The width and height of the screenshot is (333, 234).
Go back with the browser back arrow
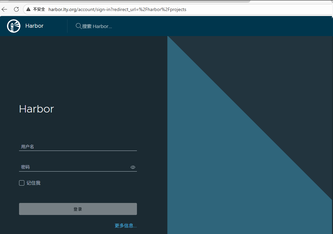(x=4, y=9)
